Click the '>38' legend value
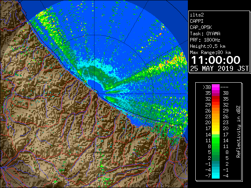 207,87
